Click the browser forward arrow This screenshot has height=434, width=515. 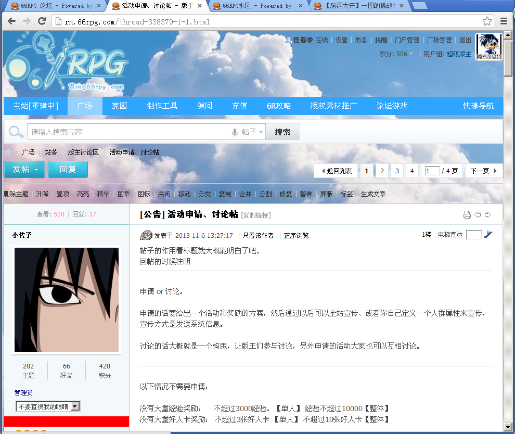[27, 21]
